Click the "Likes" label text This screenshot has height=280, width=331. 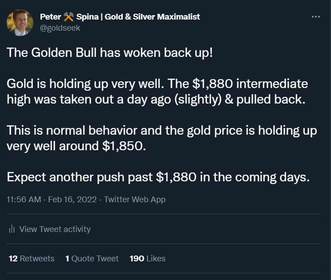tap(156, 258)
